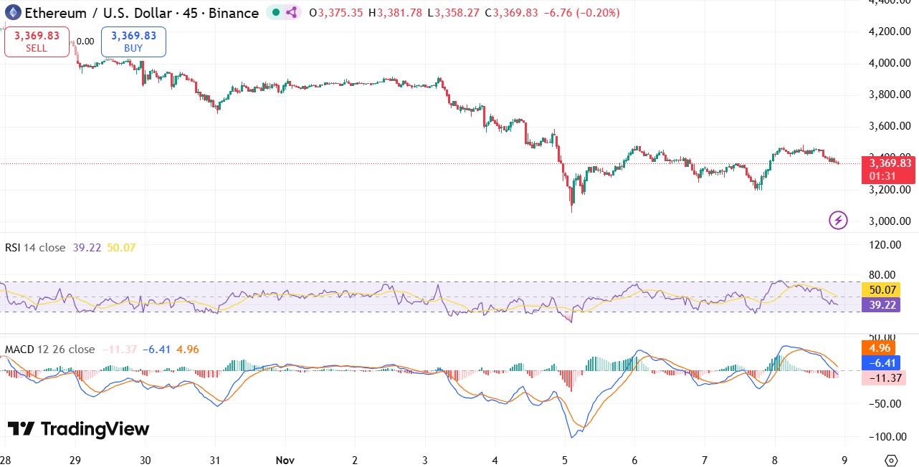
Task: Click the MACD 12 26 close legend
Action: [x=45, y=350]
